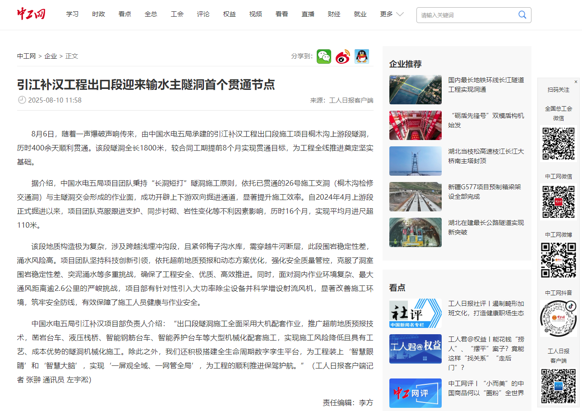Type in the keyword search field
582x411 pixels.
pyautogui.click(x=467, y=15)
